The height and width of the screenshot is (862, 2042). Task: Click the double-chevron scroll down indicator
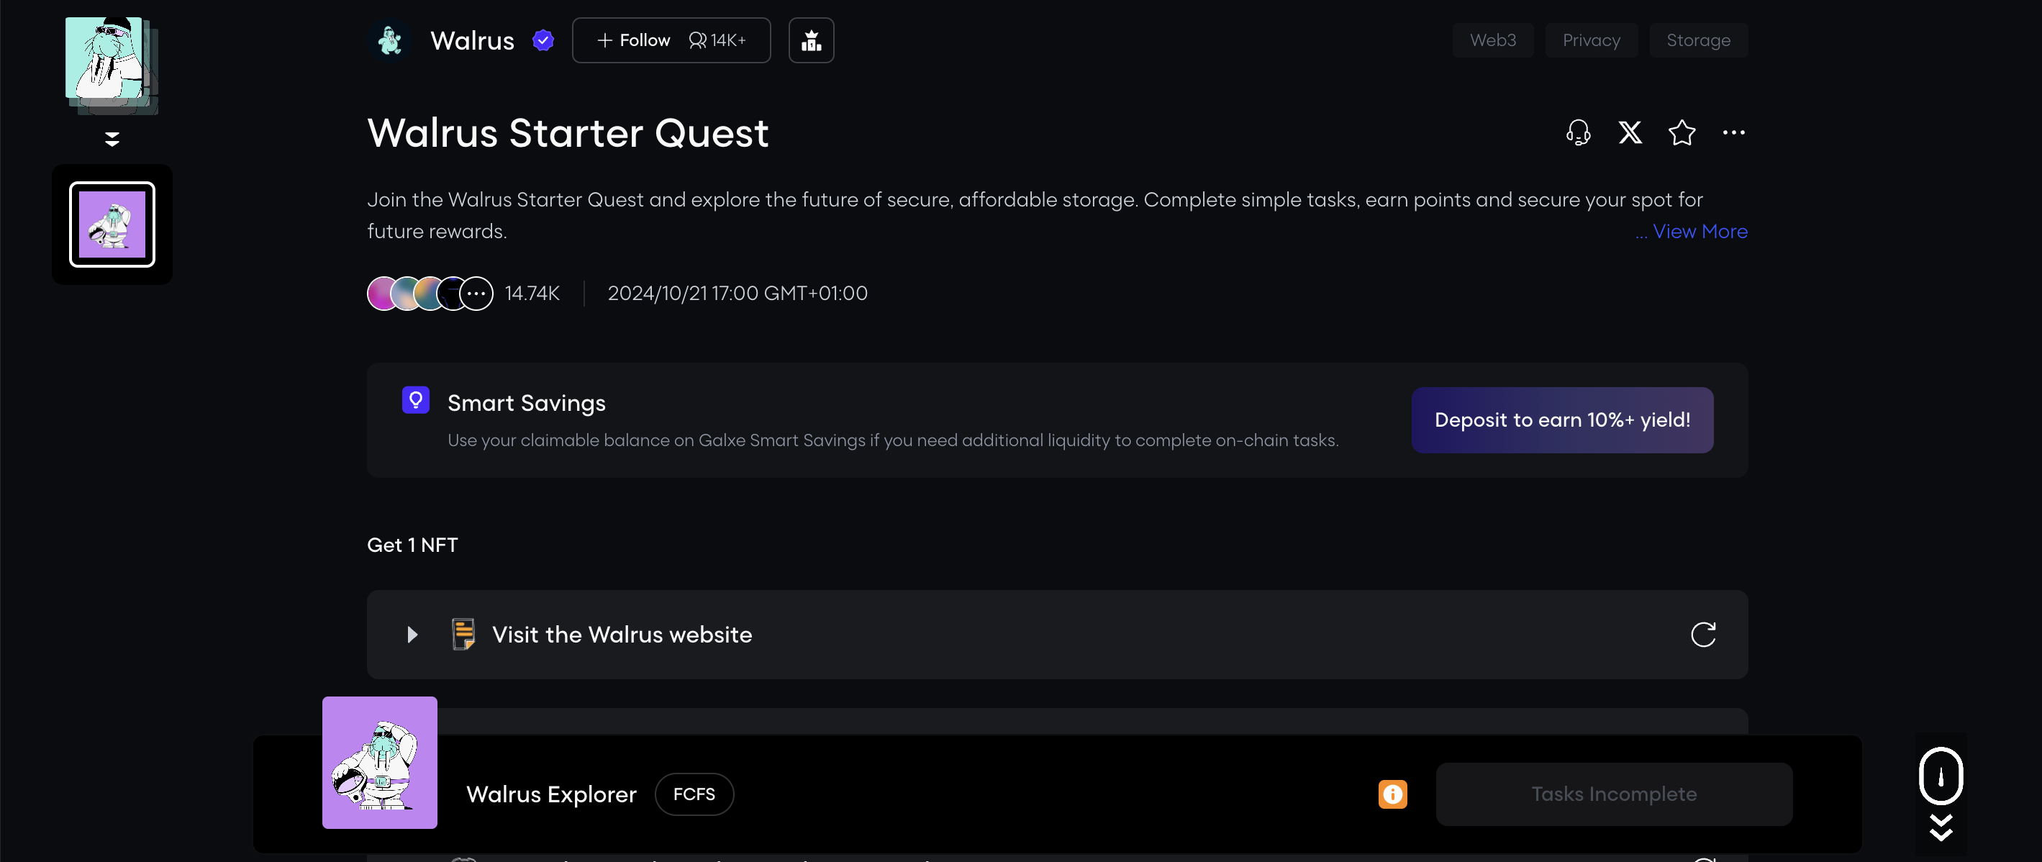click(1941, 828)
